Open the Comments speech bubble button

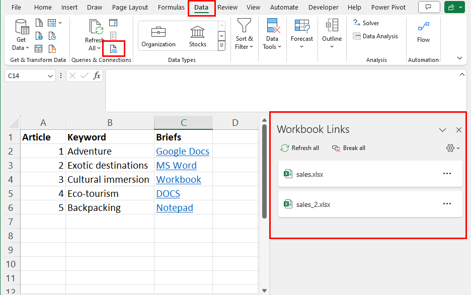429,7
